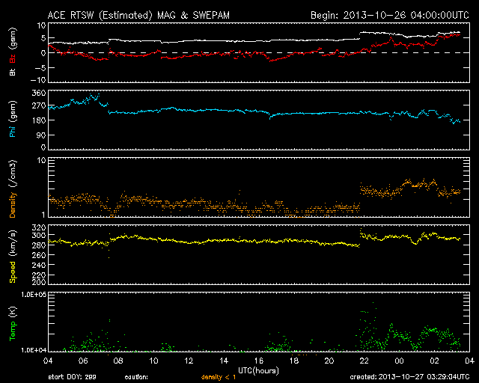
Task: Click the '-10' tick on the Bt Bz axis
Action: click(x=38, y=80)
